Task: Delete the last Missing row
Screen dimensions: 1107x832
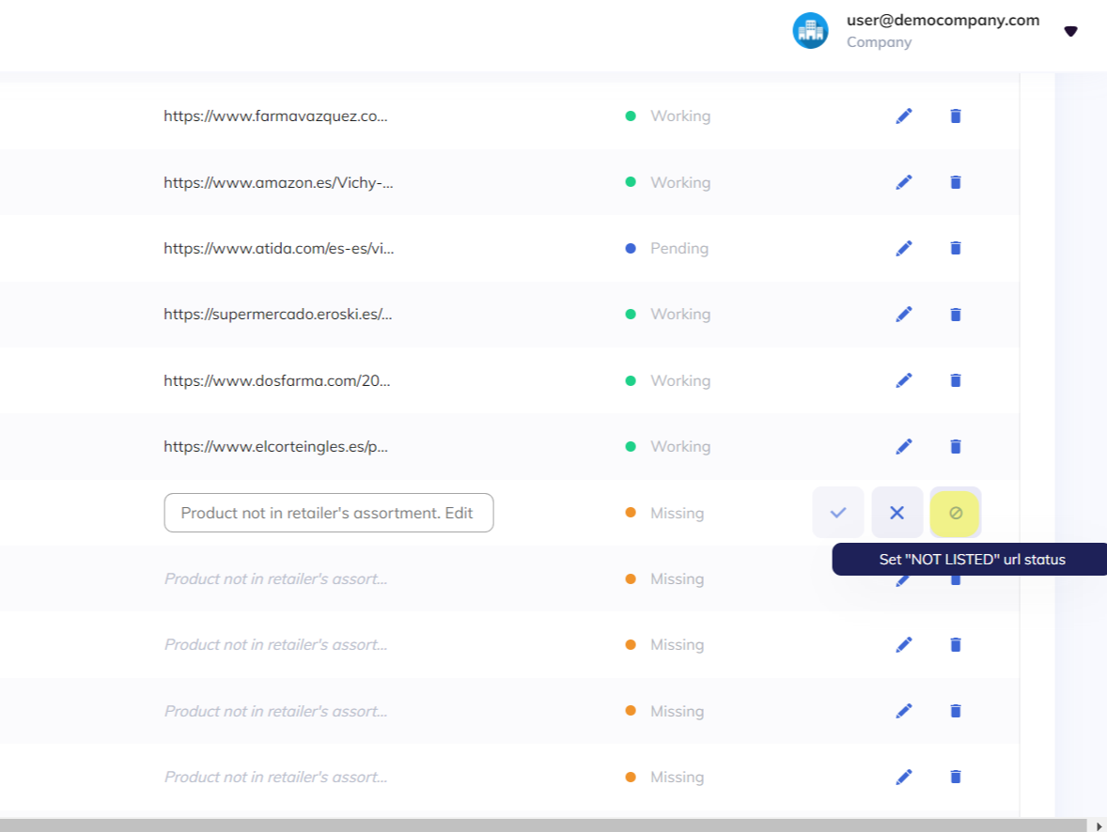Action: [956, 777]
